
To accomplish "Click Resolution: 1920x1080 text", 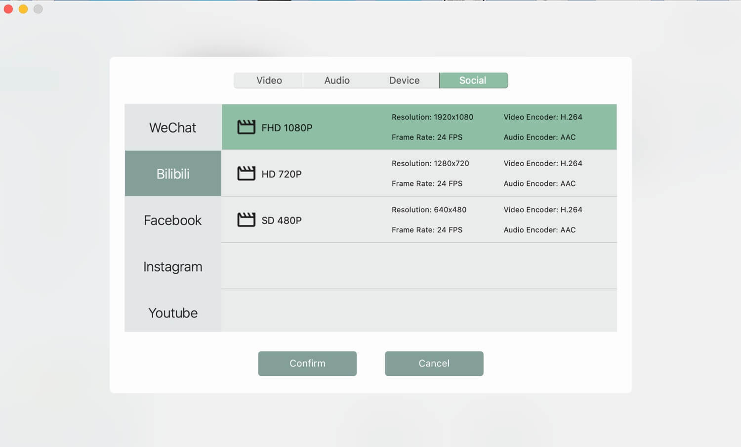I will (432, 117).
